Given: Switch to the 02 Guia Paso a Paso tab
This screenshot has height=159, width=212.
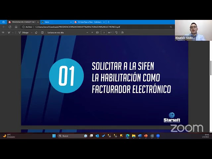Looking at the screenshot, I should click(89, 22).
